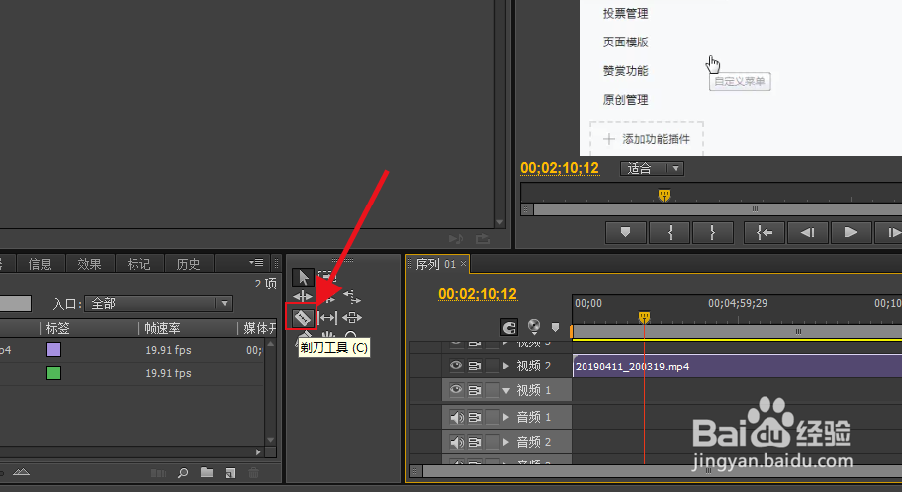Select the 20190411_200319.mp4 clip
The image size is (902, 492).
(x=738, y=367)
